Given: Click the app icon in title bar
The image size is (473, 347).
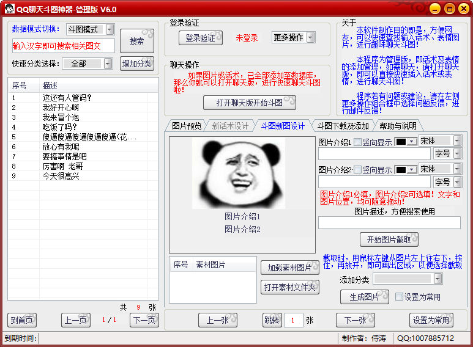Looking at the screenshot, I should tap(9, 9).
